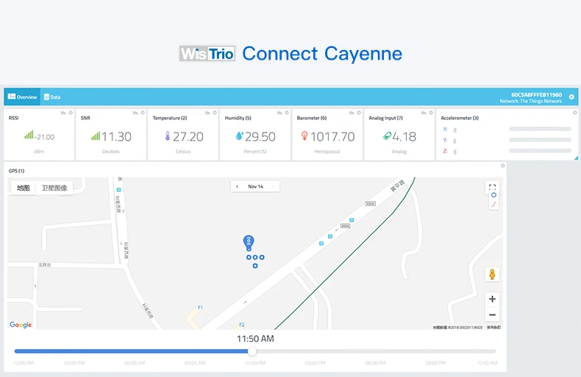Zoom out on the map
Screen dimensions: 581x377
[x=492, y=314]
